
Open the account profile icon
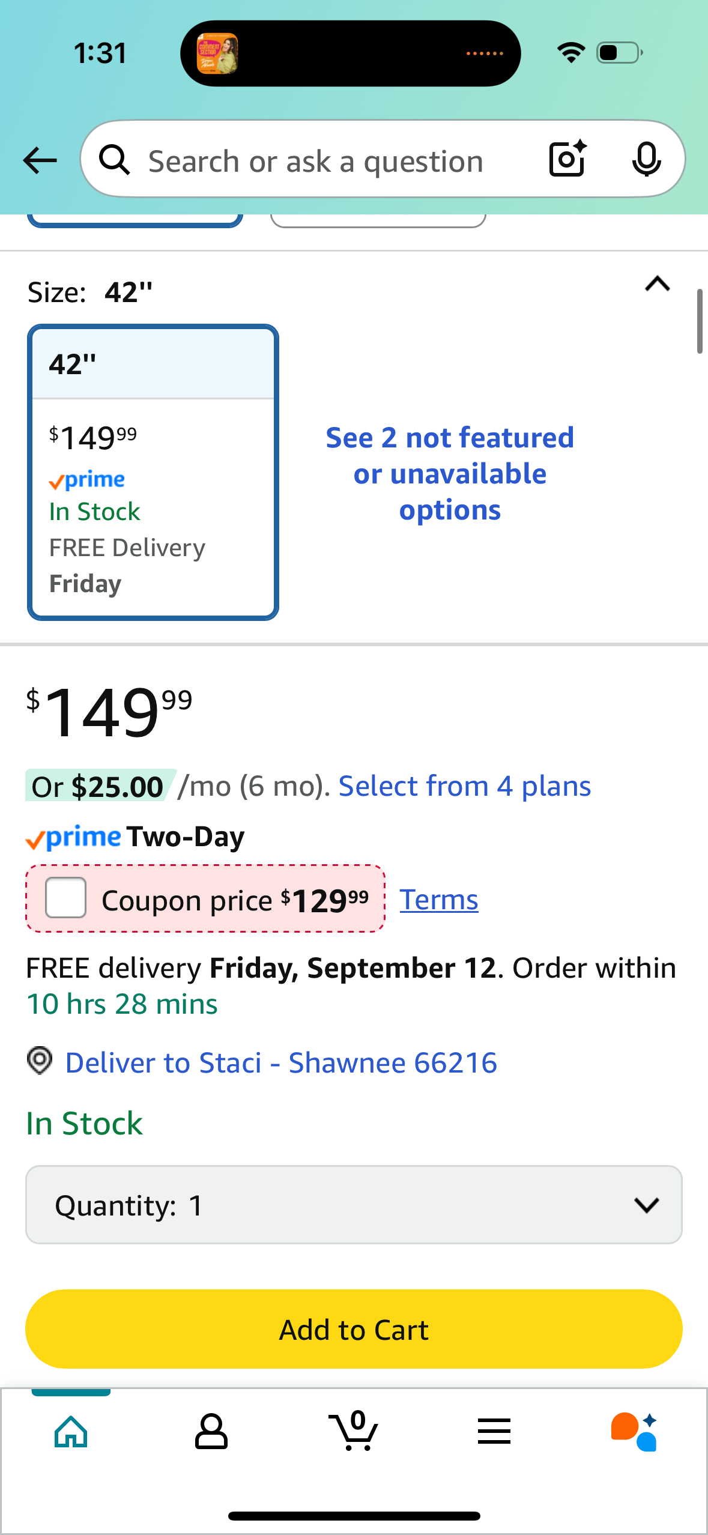211,1432
